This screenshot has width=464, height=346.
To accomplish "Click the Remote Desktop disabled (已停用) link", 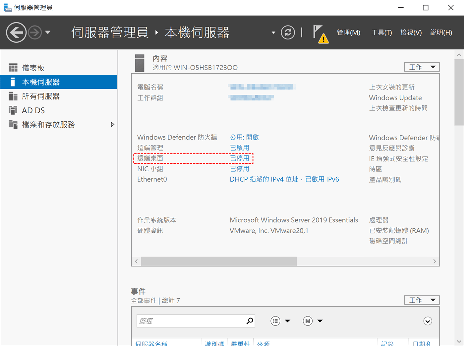I will point(239,158).
